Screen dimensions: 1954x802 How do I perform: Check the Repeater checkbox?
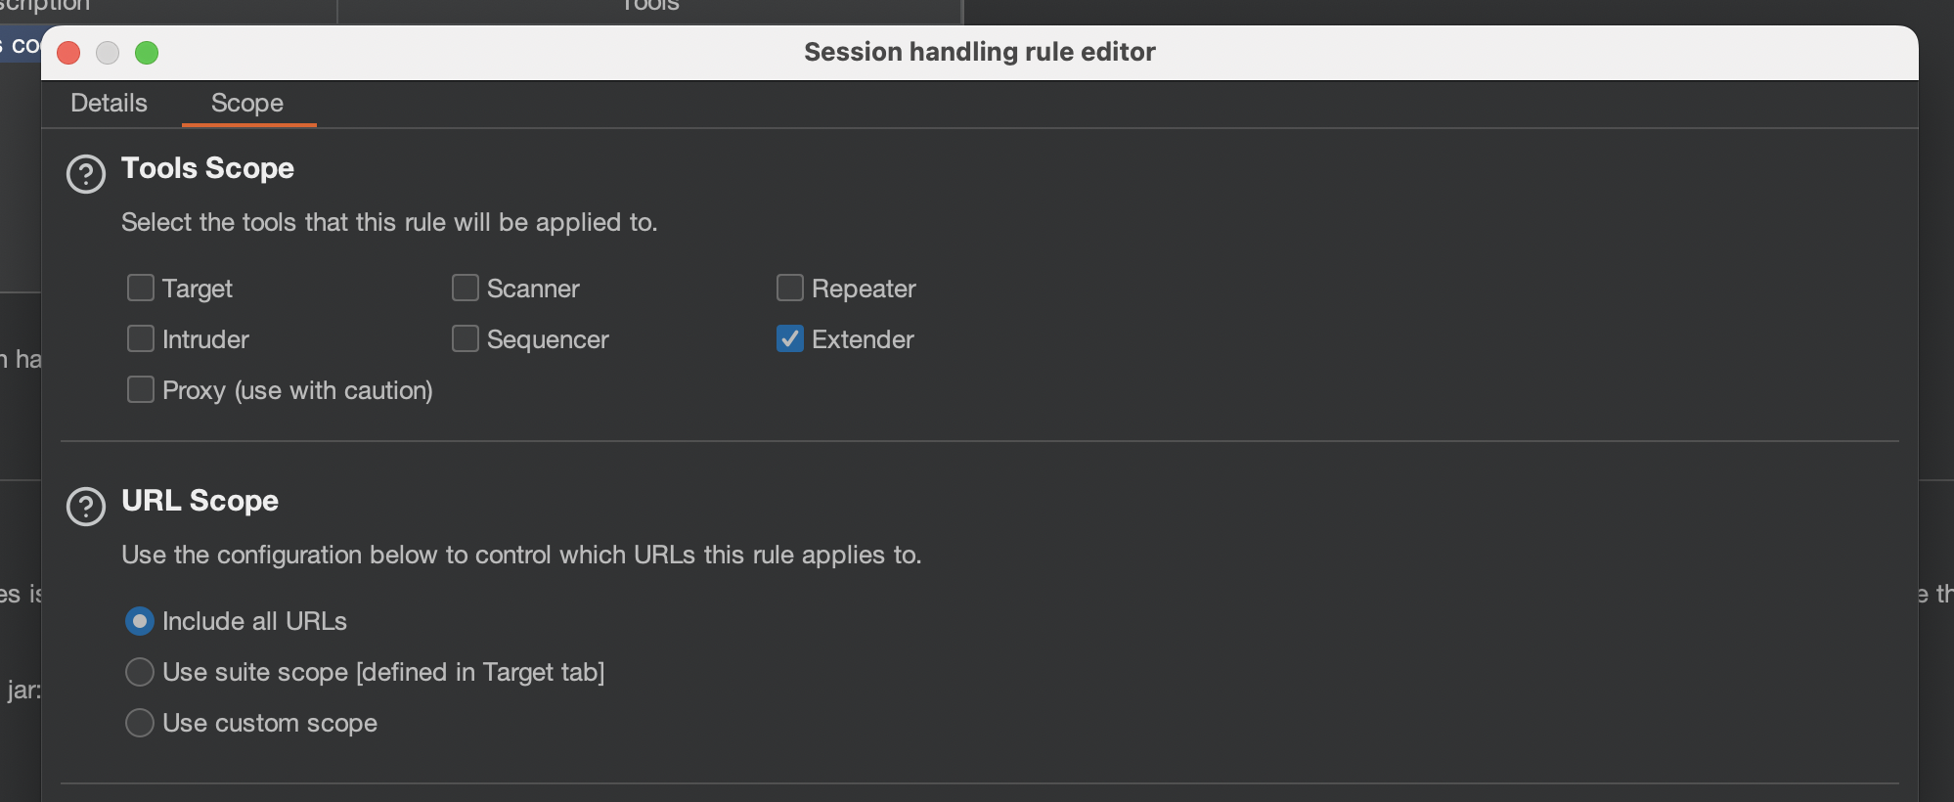(790, 288)
